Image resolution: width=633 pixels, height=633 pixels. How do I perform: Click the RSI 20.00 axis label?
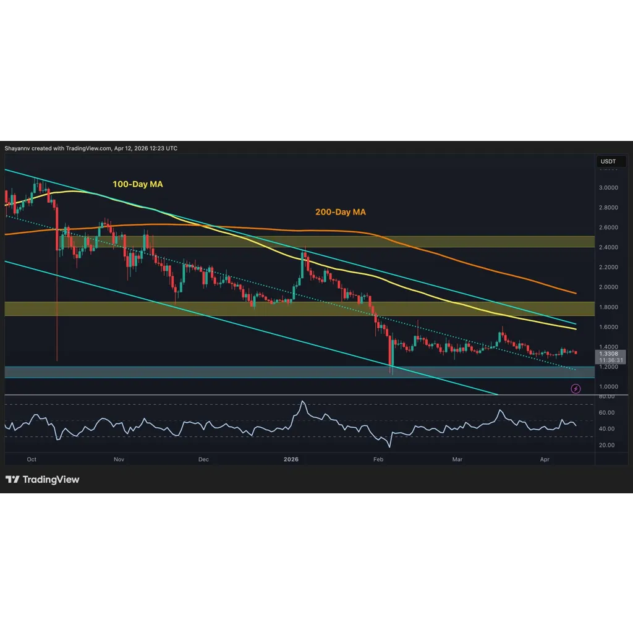(x=606, y=445)
